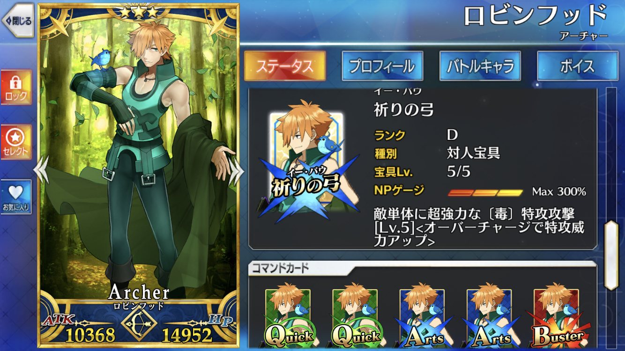Switch to the プロフィール tab

point(382,66)
